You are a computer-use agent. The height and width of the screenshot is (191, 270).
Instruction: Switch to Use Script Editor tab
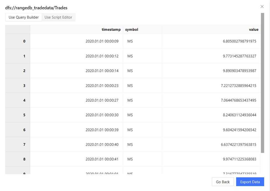pyautogui.click(x=58, y=17)
